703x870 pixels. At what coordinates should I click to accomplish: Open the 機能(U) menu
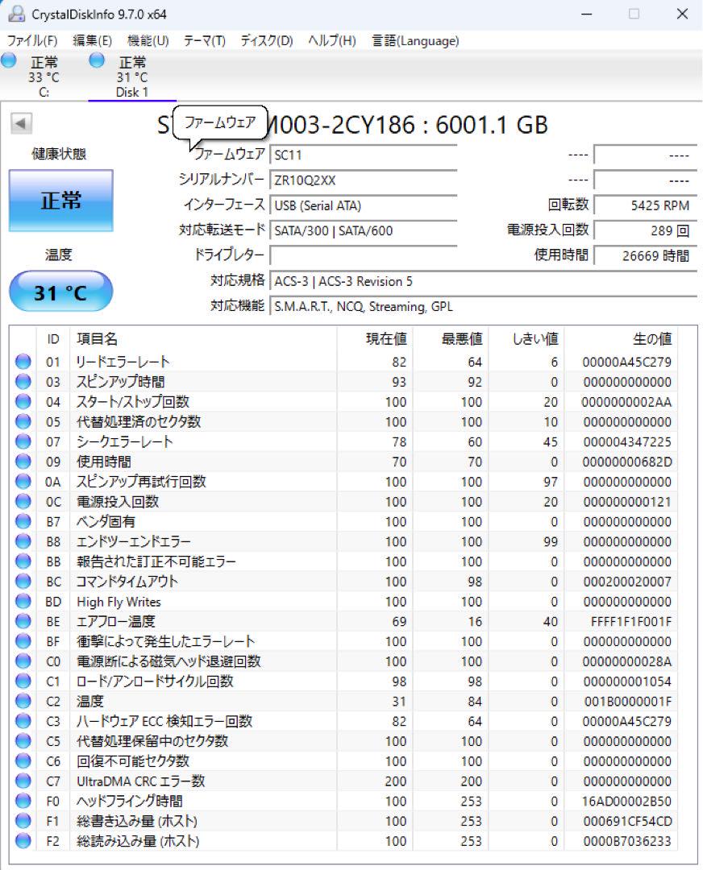tap(148, 40)
